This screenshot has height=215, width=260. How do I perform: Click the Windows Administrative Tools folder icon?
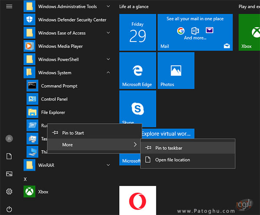(29, 6)
